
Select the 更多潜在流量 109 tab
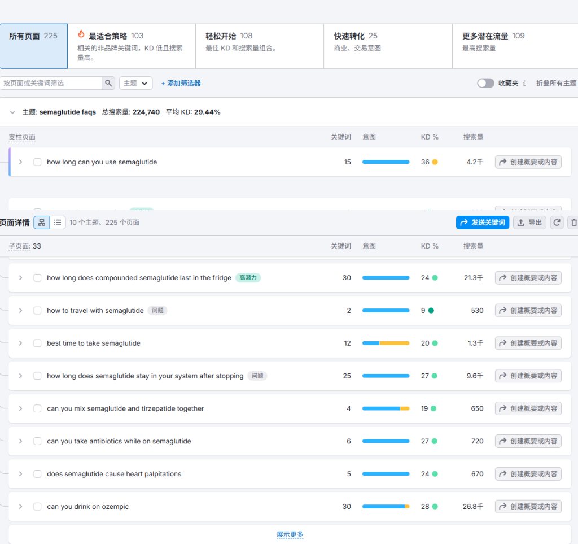tap(515, 46)
